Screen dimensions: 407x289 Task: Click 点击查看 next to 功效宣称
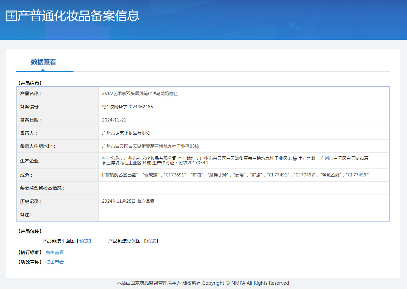pos(55,262)
